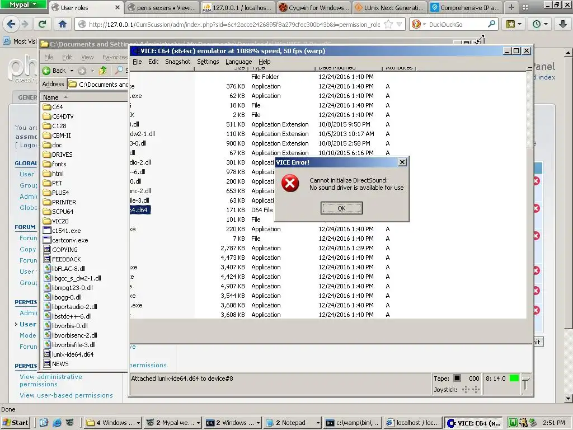Click Back in the Explorer window

pos(54,70)
